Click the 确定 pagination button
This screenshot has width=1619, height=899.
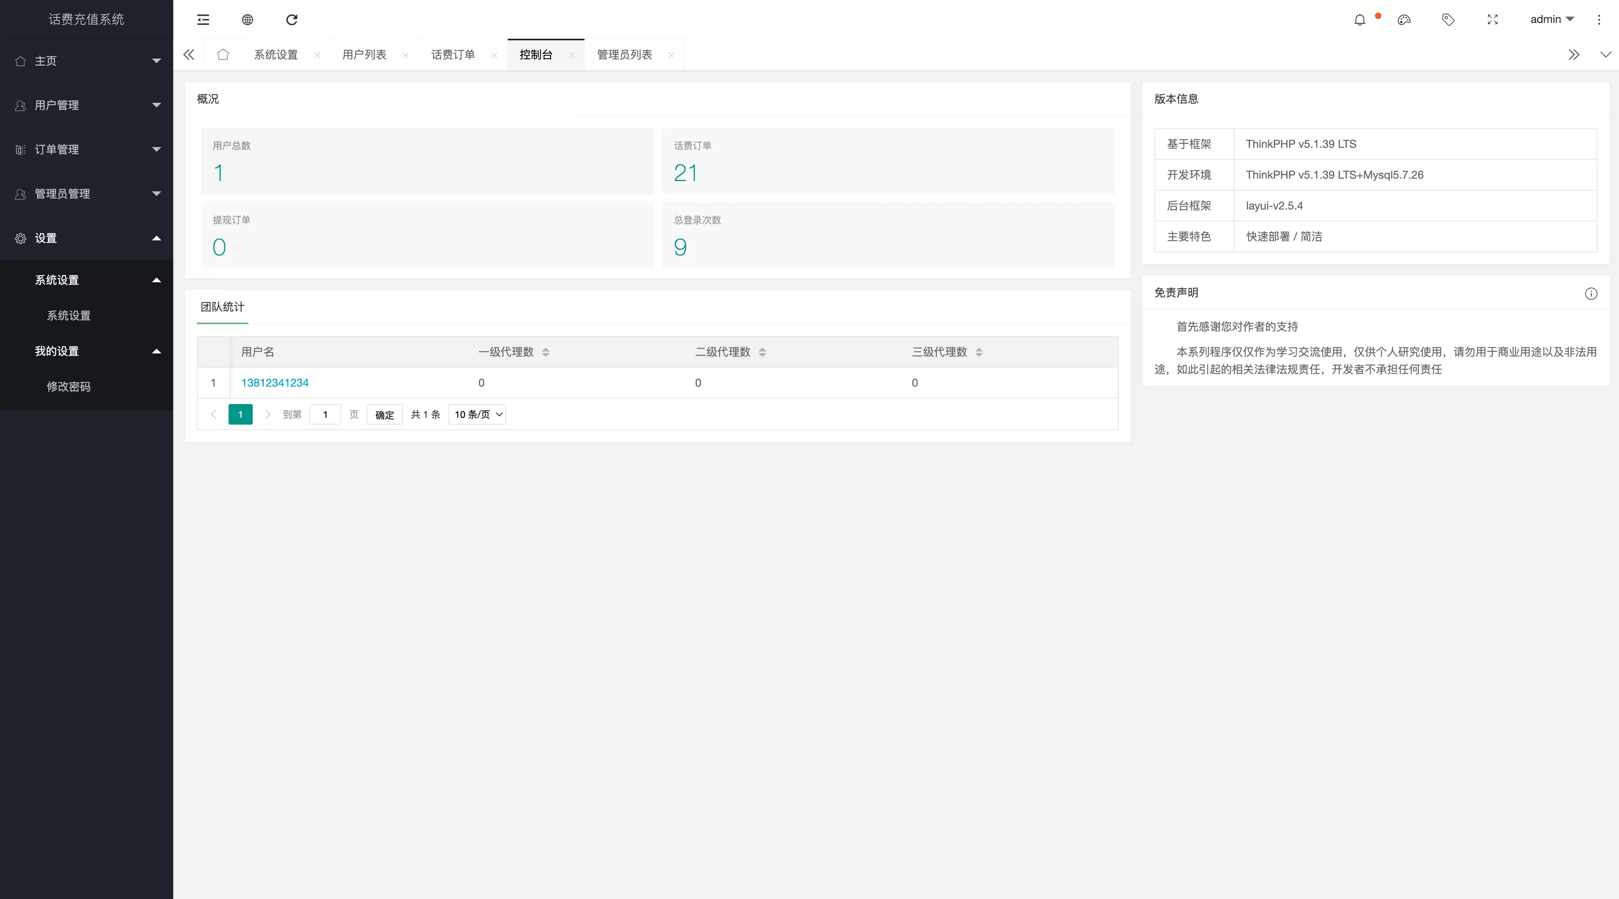coord(384,415)
